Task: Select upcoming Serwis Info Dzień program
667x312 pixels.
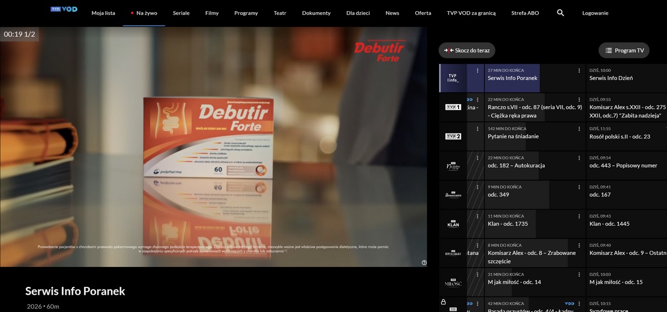Action: (627, 78)
